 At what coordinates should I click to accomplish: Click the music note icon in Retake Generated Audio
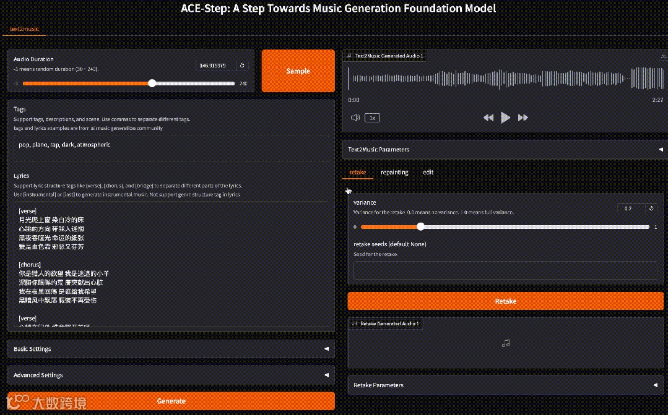506,343
